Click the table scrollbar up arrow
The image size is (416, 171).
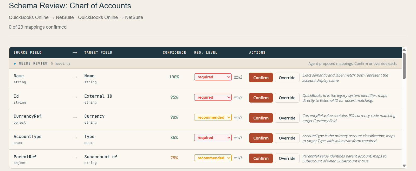tap(404, 49)
